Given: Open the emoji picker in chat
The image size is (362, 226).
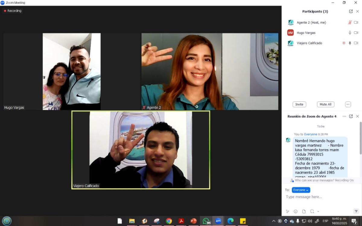Looking at the screenshot, I should [x=296, y=212].
